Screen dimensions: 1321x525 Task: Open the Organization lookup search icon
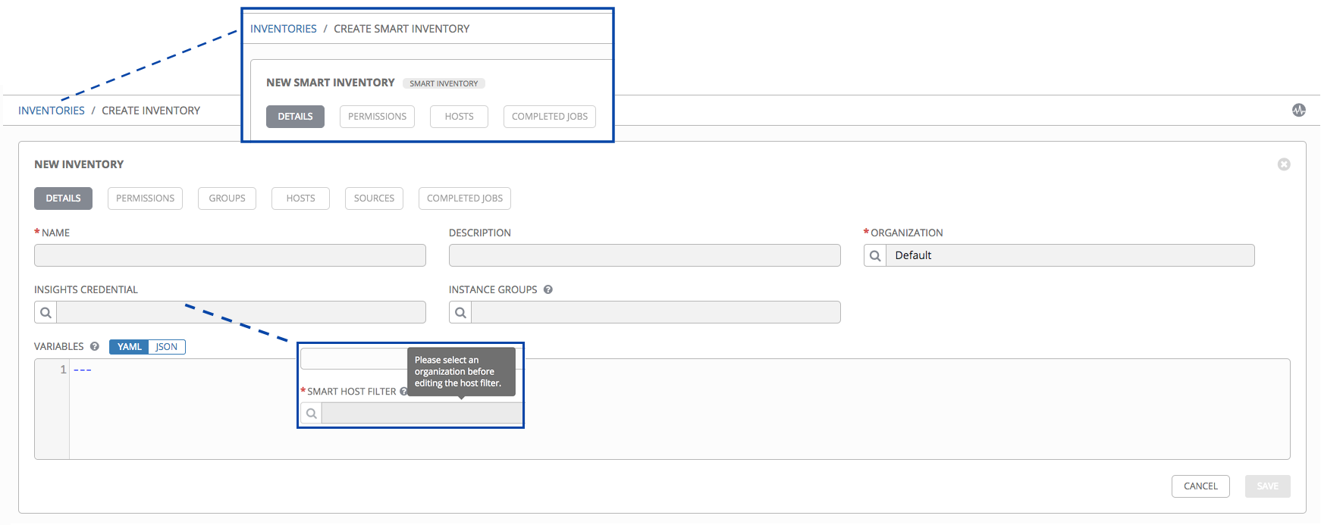click(875, 255)
